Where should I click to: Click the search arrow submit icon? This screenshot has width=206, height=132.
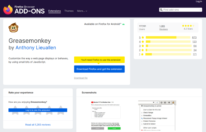200,10
